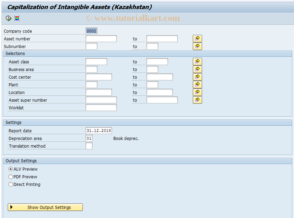Viewport: 294px width, 218px height.
Task: Click the Asset super number from field
Action: pyautogui.click(x=101, y=100)
